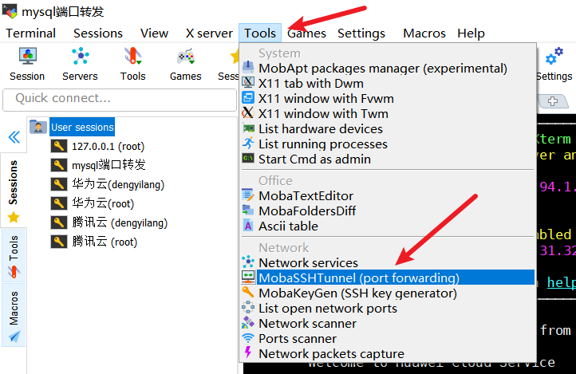Click the Tools toolbar icon
Viewport: 576px width, 374px height.
pos(132,63)
